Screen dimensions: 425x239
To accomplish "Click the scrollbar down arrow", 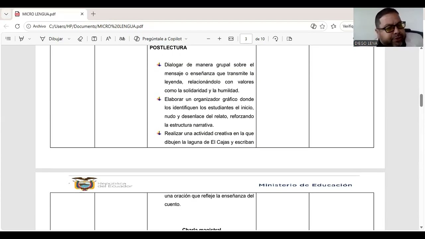I will pyautogui.click(x=421, y=227).
